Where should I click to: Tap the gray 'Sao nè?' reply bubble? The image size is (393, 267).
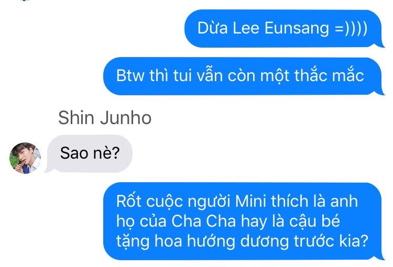click(x=89, y=153)
